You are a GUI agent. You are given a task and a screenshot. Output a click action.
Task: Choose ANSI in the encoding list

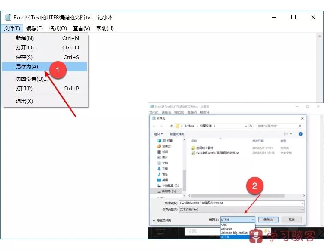(238, 225)
